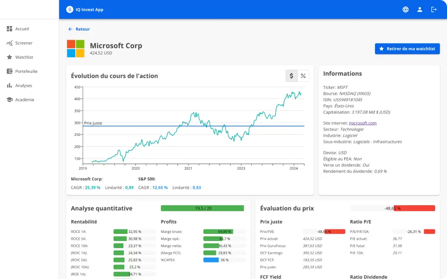The width and height of the screenshot is (447, 279).
Task: Click the ROCE 1A 32,95 % bar
Action: (x=135, y=231)
